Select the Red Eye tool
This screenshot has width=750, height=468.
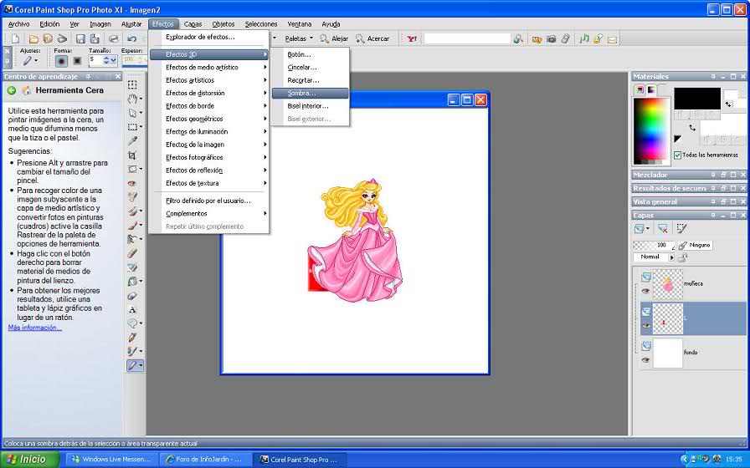[x=132, y=183]
